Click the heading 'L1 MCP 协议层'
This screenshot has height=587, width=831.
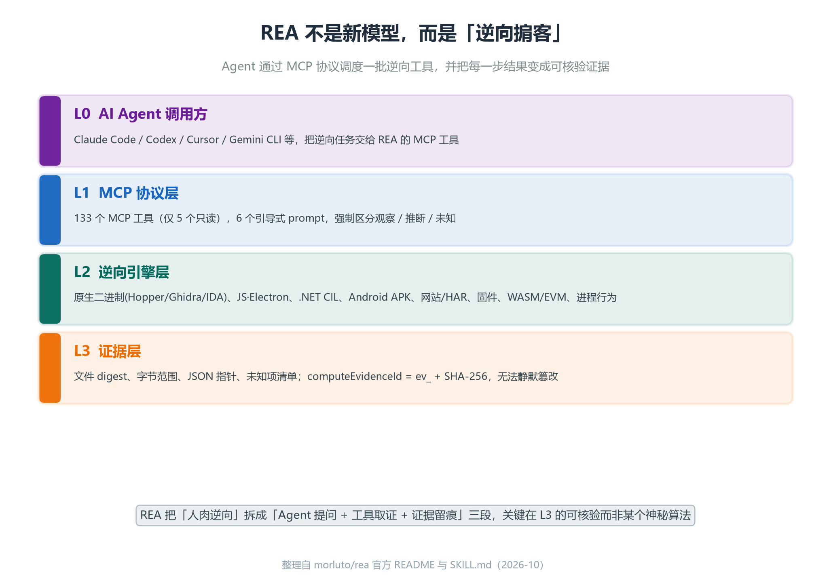[x=126, y=193]
